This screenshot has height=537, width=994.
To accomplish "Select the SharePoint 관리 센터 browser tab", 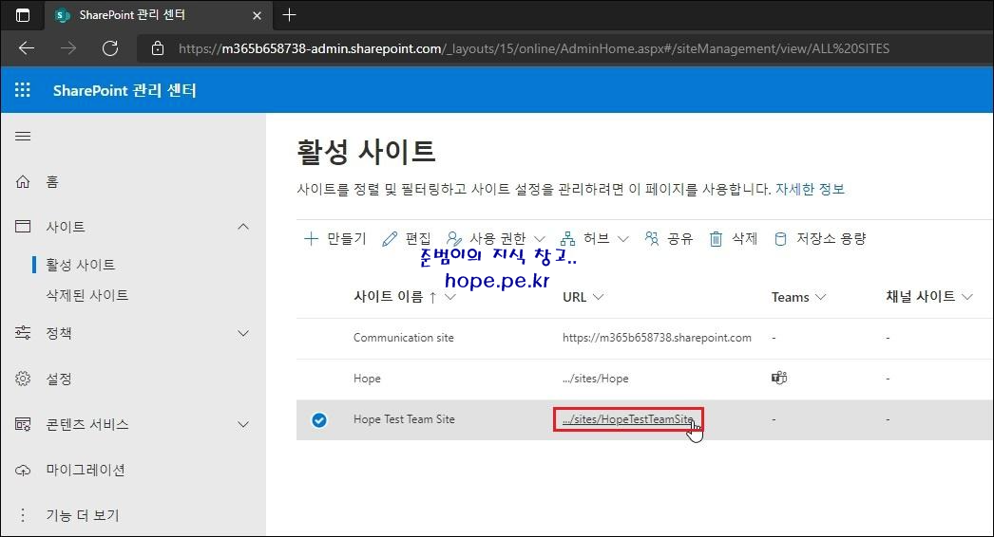I will coord(159,15).
